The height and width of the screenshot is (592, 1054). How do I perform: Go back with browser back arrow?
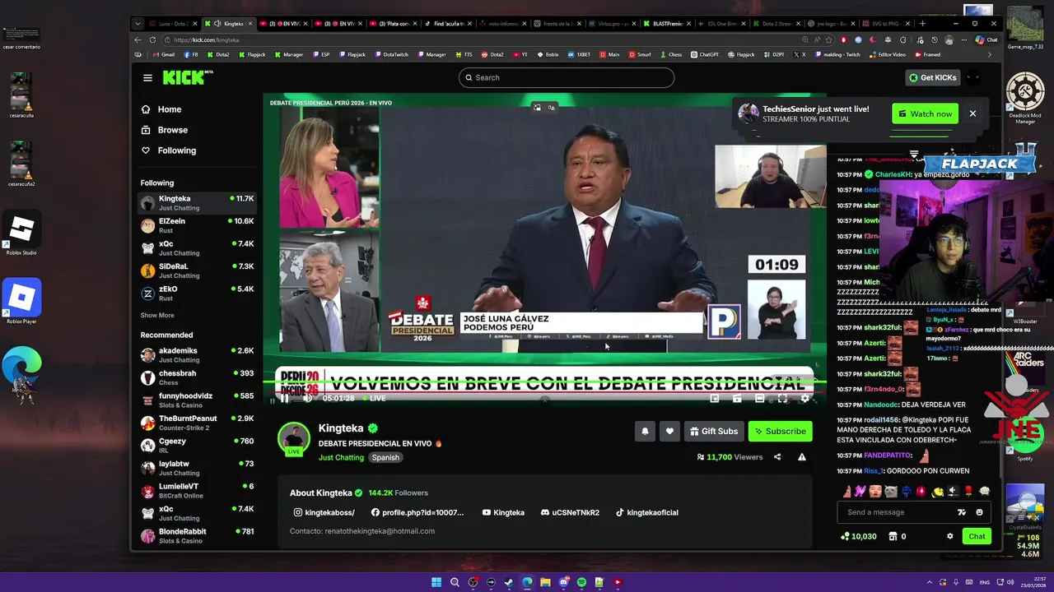[138, 39]
